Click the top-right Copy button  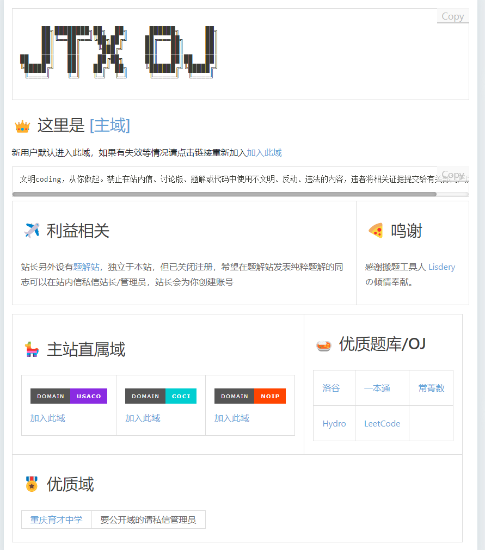tap(452, 16)
